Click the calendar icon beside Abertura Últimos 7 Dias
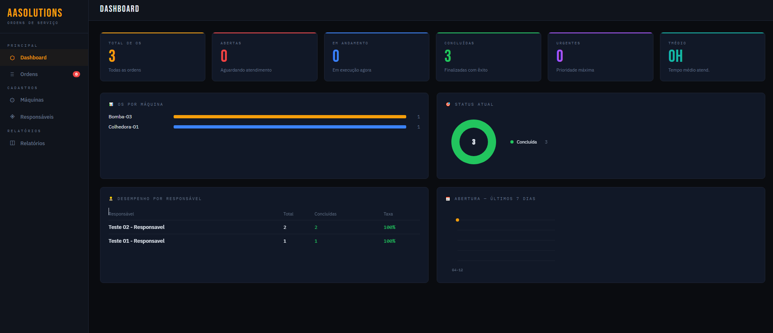This screenshot has width=773, height=333. tap(448, 199)
